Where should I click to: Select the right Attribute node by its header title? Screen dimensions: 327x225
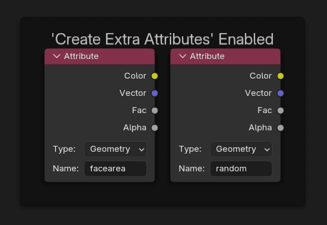pyautogui.click(x=207, y=56)
